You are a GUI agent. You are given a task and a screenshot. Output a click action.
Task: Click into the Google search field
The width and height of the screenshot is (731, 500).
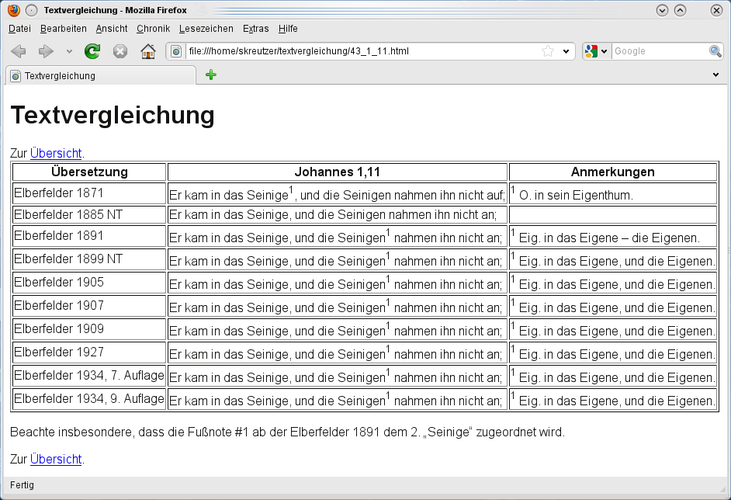[x=659, y=51]
